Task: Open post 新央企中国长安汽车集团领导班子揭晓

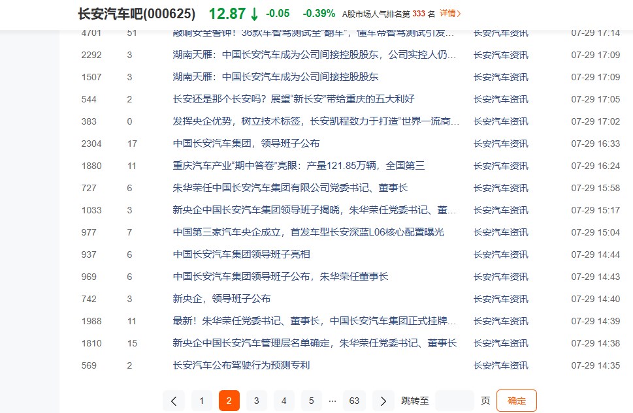Action: [x=314, y=210]
